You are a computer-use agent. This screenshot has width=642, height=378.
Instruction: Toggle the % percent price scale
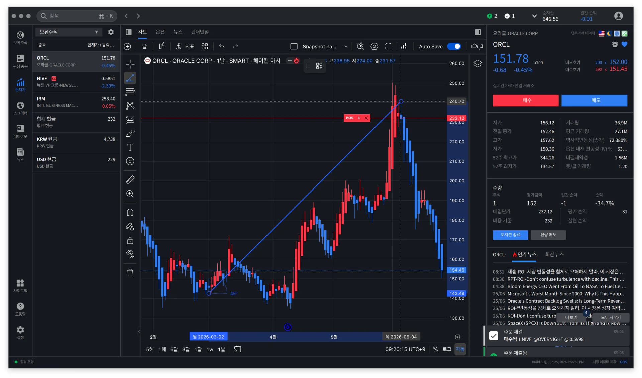click(x=435, y=349)
